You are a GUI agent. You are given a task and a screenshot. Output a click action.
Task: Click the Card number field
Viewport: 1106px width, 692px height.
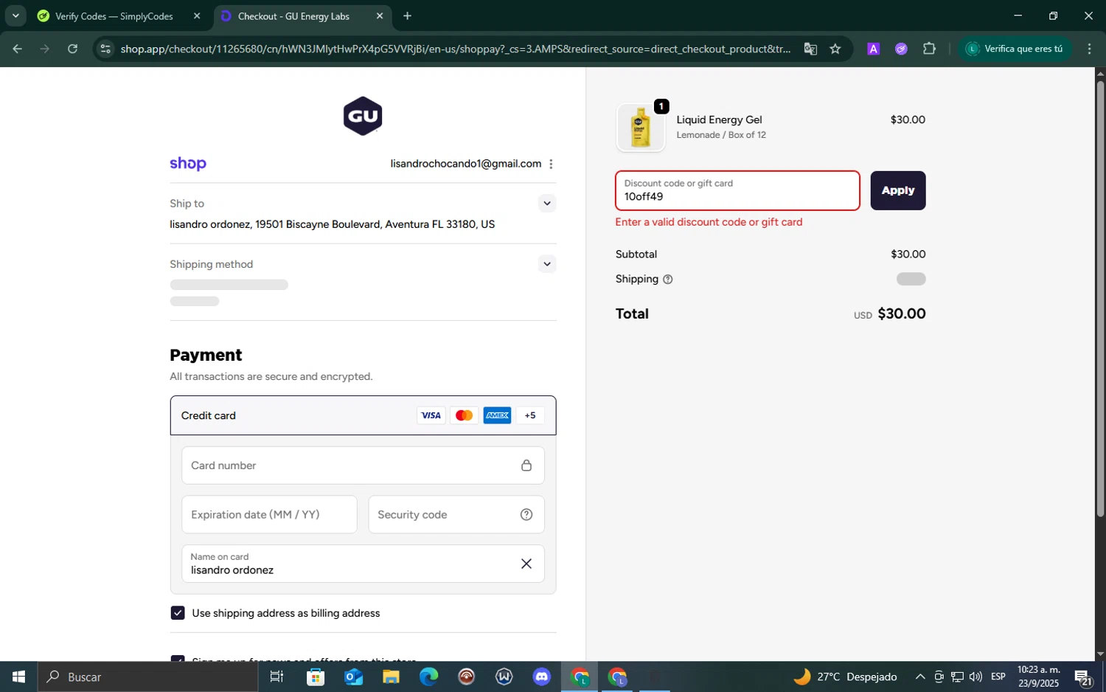click(x=363, y=466)
